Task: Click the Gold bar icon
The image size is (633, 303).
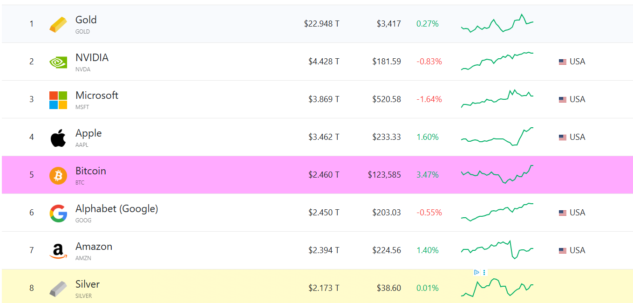Action: 58,24
